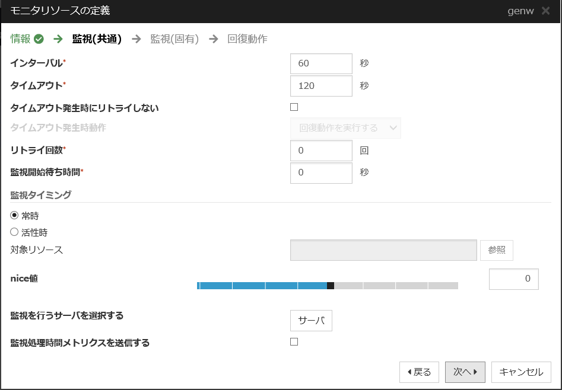Click the gray arrow before 回復動作

coord(213,39)
